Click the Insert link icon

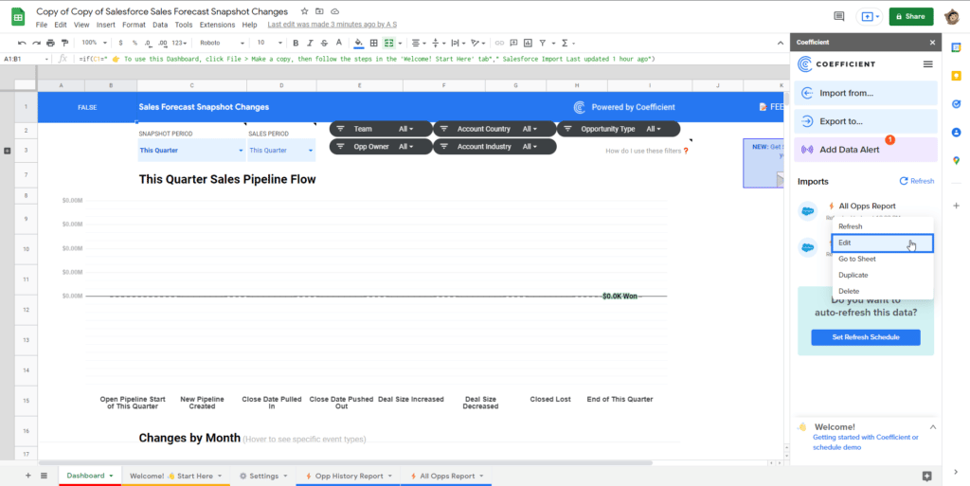(x=498, y=43)
